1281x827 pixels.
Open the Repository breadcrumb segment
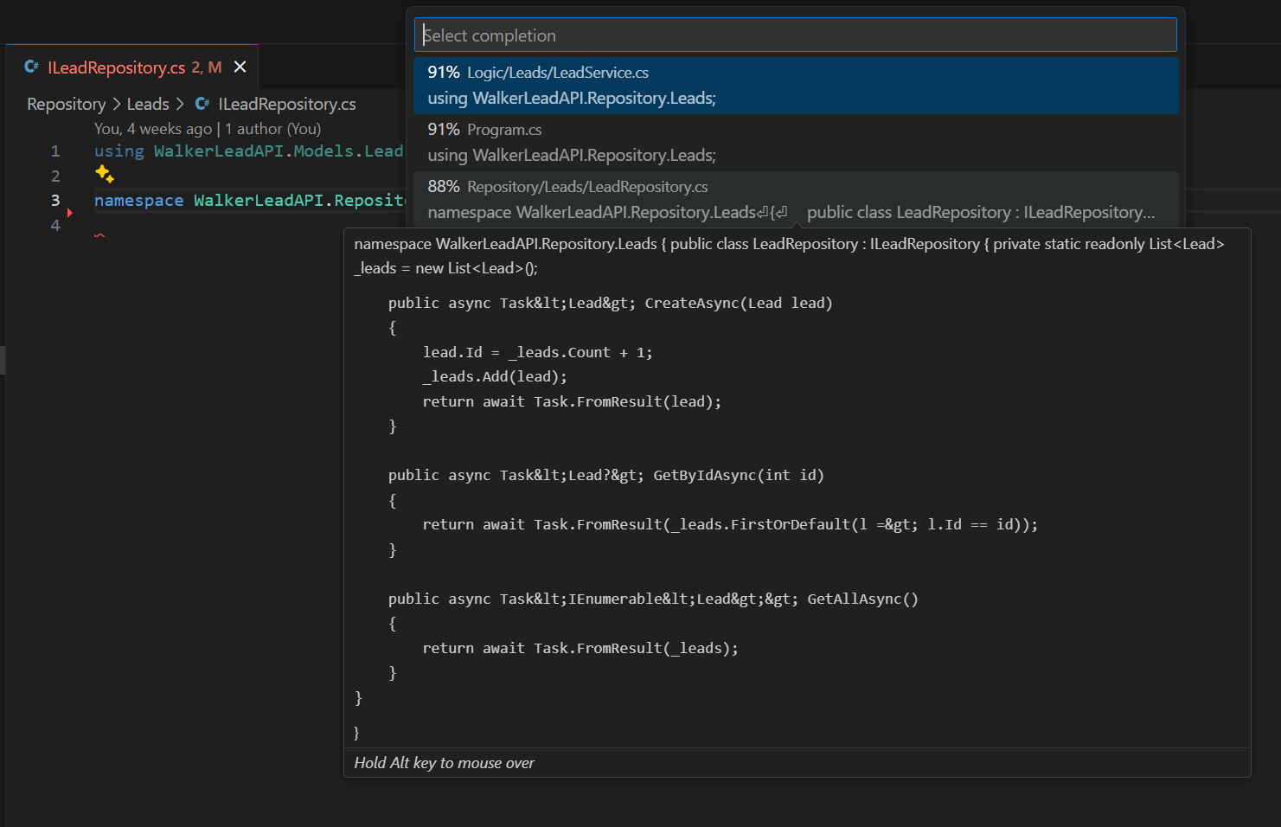click(66, 104)
